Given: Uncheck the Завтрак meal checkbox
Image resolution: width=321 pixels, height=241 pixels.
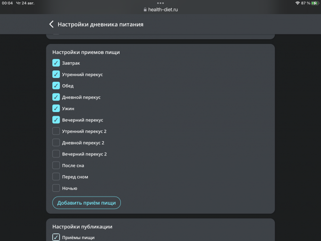Looking at the screenshot, I should [x=56, y=63].
